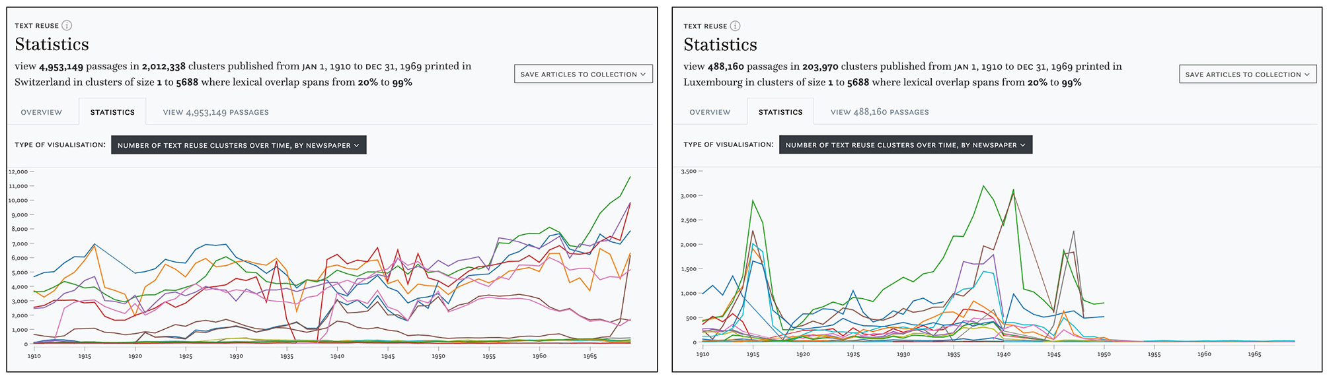Switch to Overview tab in Switzerland panel
The height and width of the screenshot is (378, 1327).
[41, 112]
